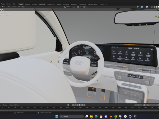Click frame 100 on the timeline ruler
The width and height of the screenshot is (159, 119).
pos(61,107)
